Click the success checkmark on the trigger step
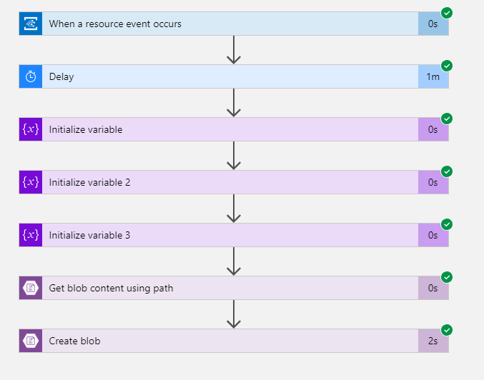Image resolution: width=484 pixels, height=380 pixels. point(447,13)
